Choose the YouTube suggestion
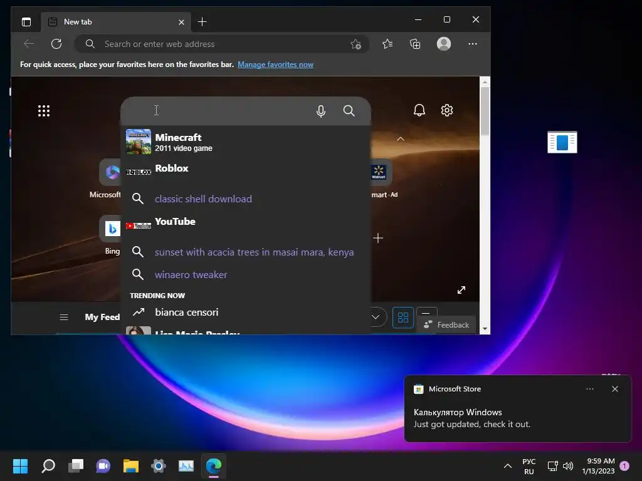The height and width of the screenshot is (481, 642). point(246,224)
